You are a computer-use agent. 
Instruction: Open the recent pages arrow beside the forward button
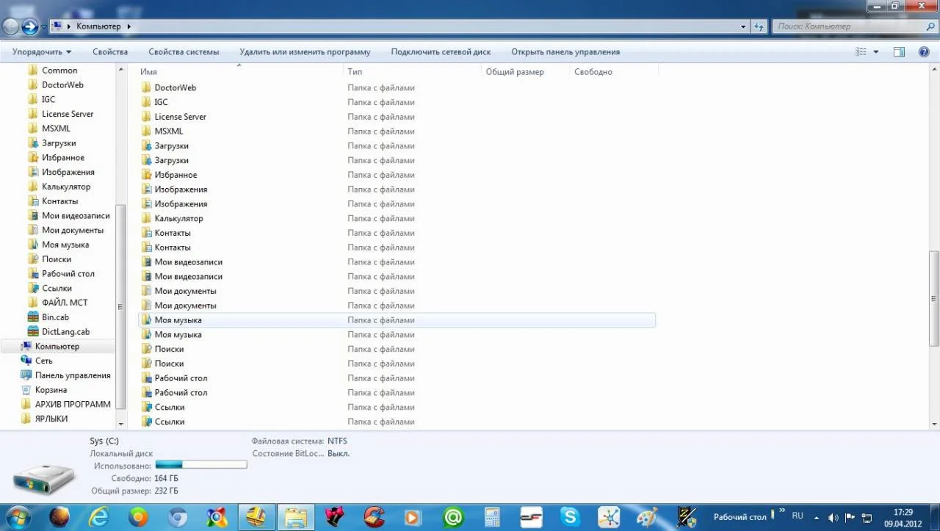coord(44,26)
